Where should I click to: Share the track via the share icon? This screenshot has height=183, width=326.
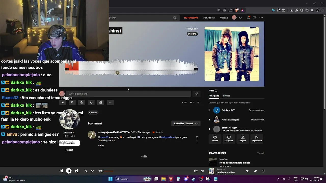[81, 102]
